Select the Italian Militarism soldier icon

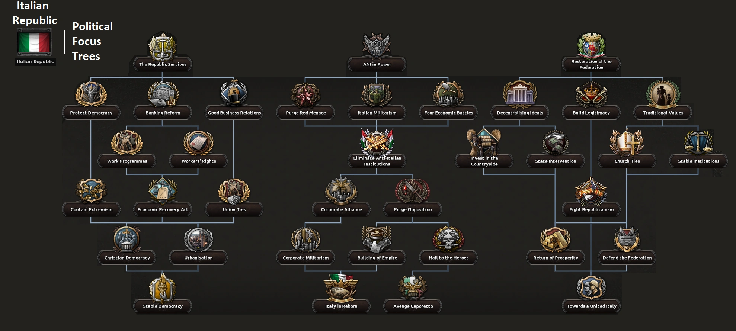(x=377, y=95)
